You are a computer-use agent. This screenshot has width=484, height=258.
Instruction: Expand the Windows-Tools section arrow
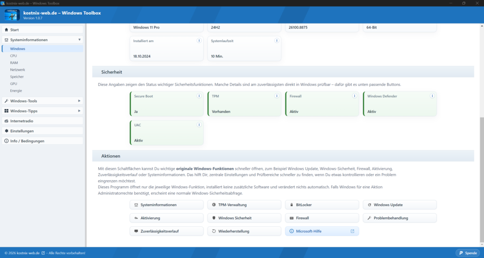[x=79, y=101]
